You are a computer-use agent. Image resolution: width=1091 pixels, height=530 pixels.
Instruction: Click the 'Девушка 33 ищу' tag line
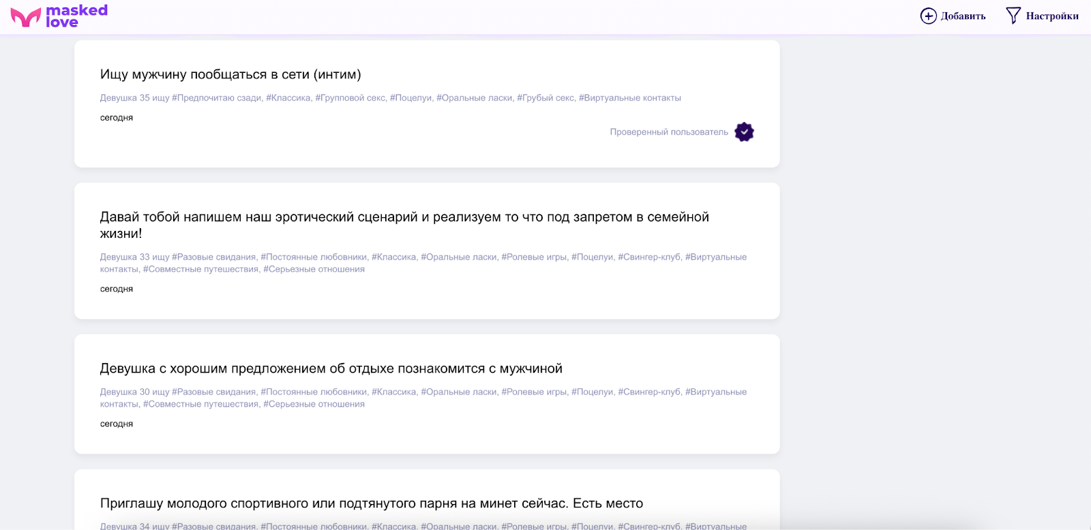tap(423, 263)
